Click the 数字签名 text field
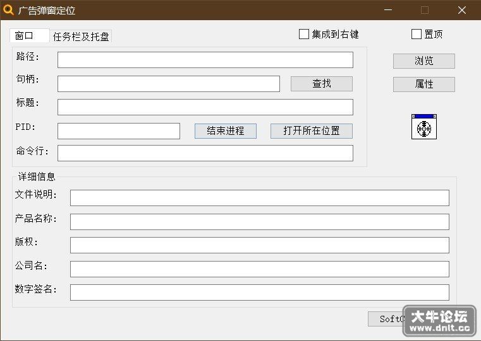 (260, 292)
